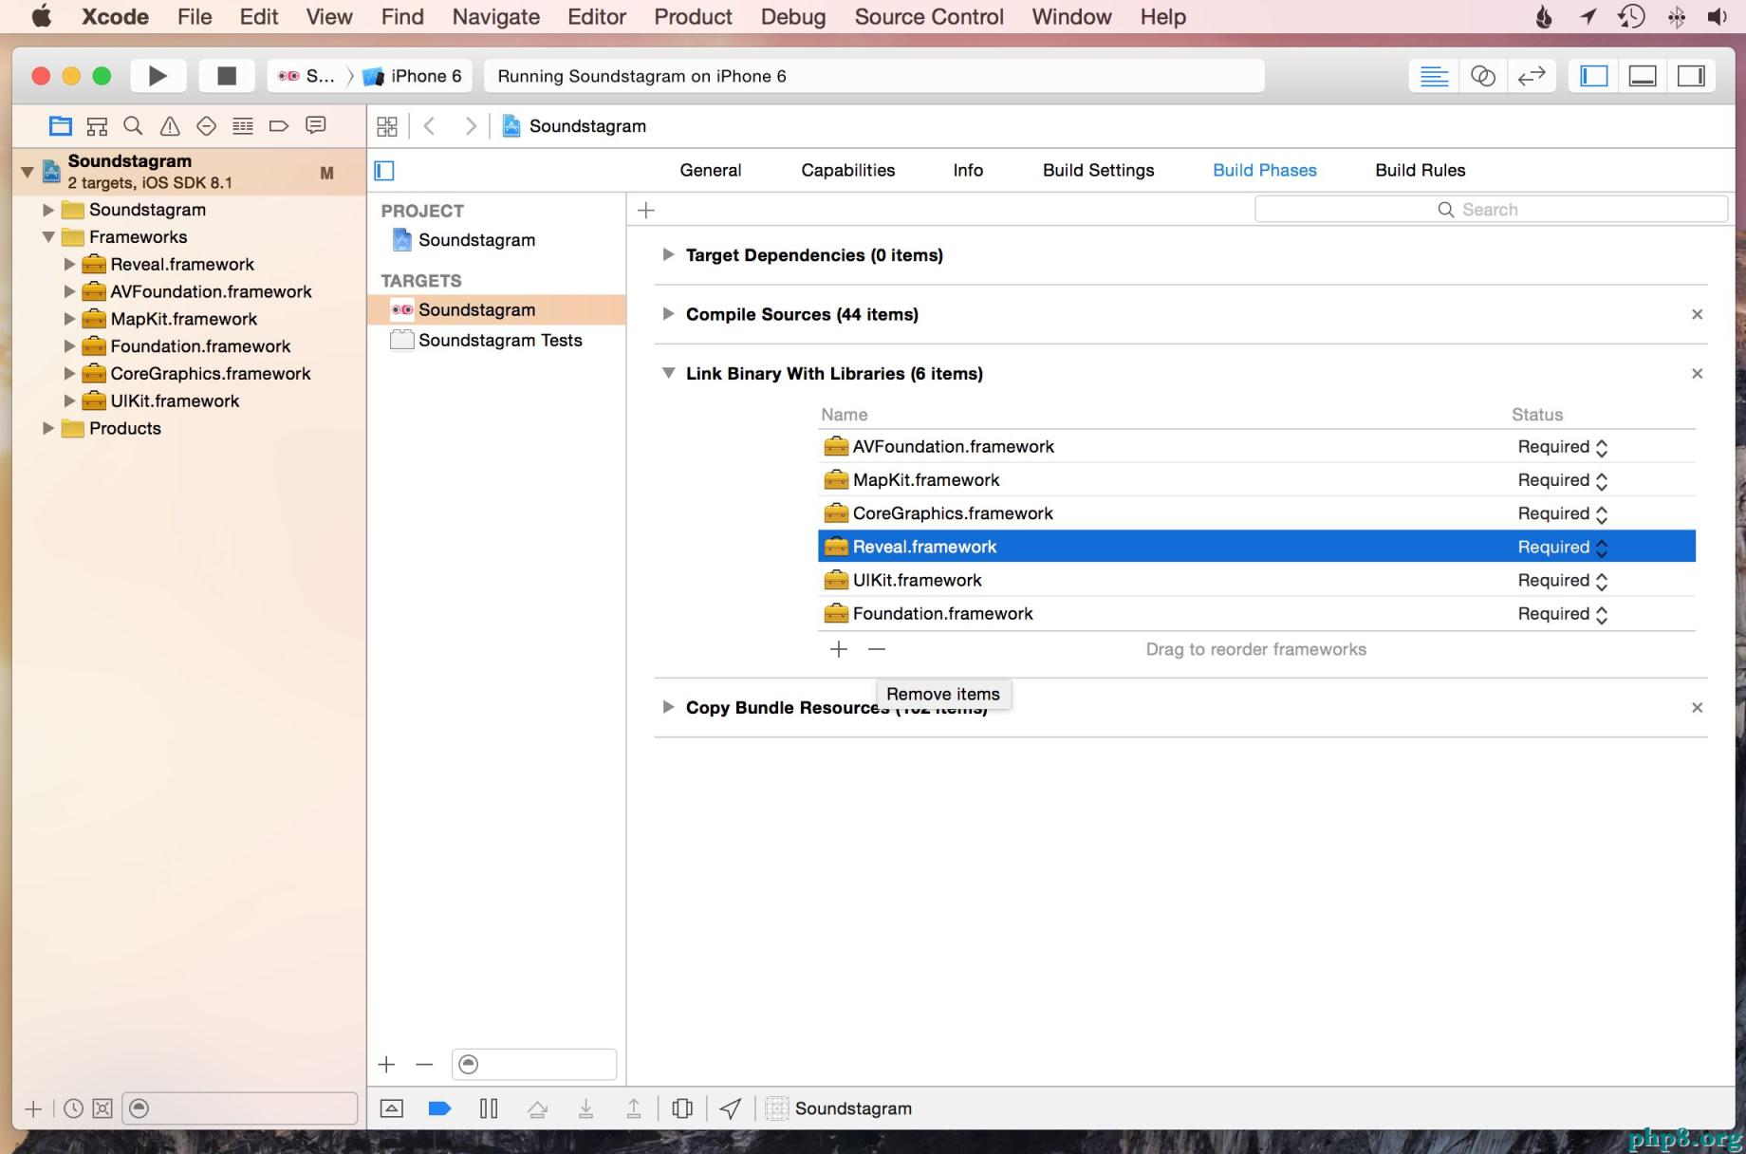Open the Version editor

[1532, 76]
